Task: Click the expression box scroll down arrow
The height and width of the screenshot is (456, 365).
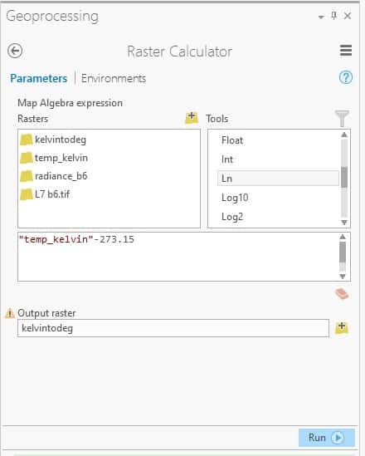Action: coord(343,277)
